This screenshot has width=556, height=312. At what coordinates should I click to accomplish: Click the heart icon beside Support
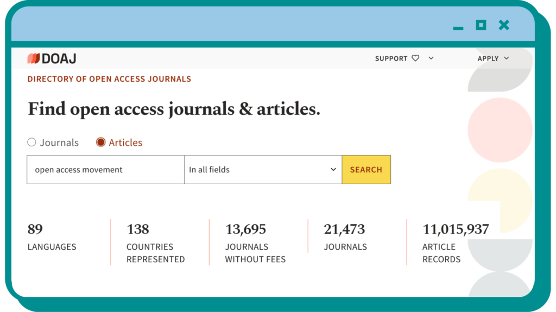click(x=415, y=58)
